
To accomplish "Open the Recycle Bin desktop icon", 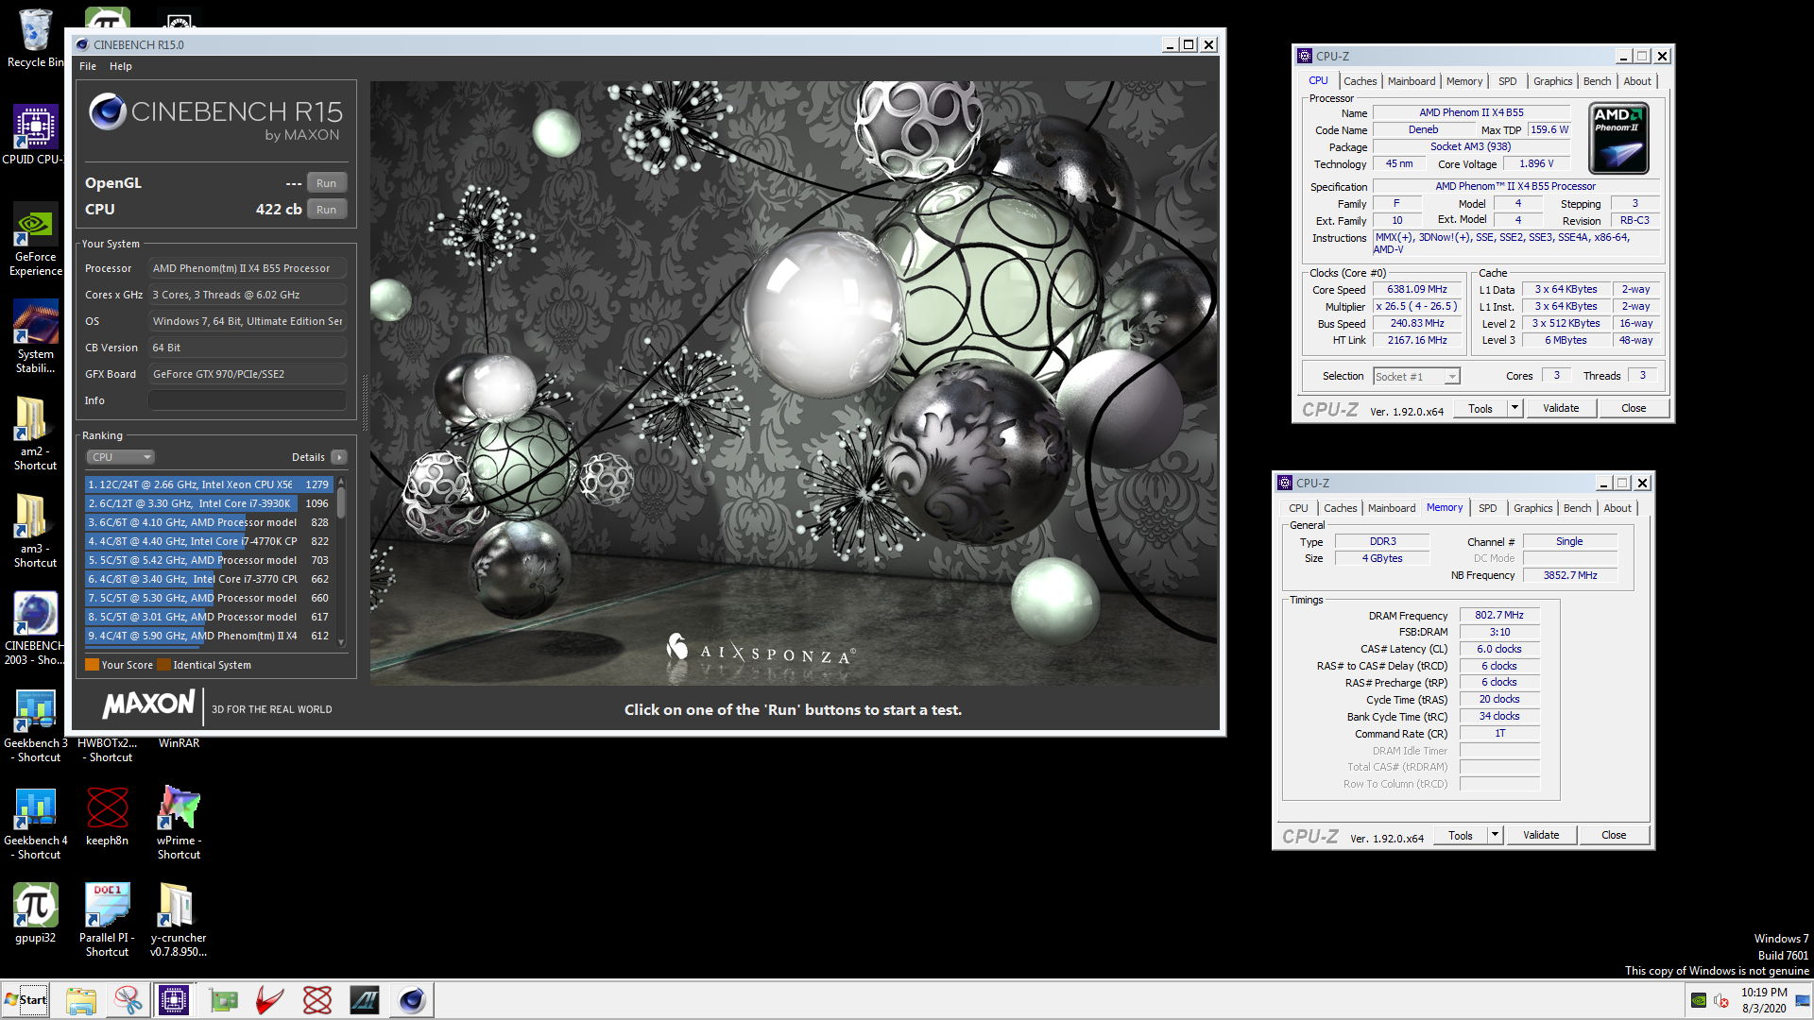I will coord(35,38).
